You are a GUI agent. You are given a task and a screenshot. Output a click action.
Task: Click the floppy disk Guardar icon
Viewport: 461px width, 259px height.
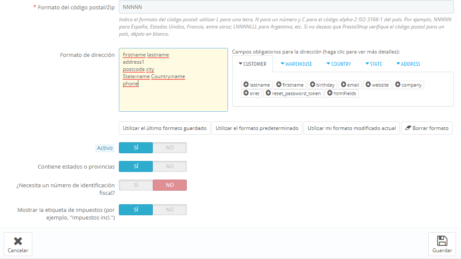tap(442, 241)
